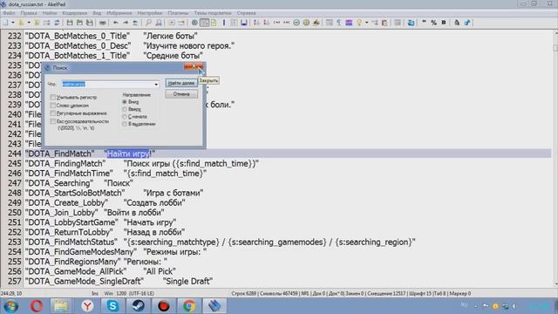
Task: Open the 'Плагины' menu
Action: click(x=178, y=13)
